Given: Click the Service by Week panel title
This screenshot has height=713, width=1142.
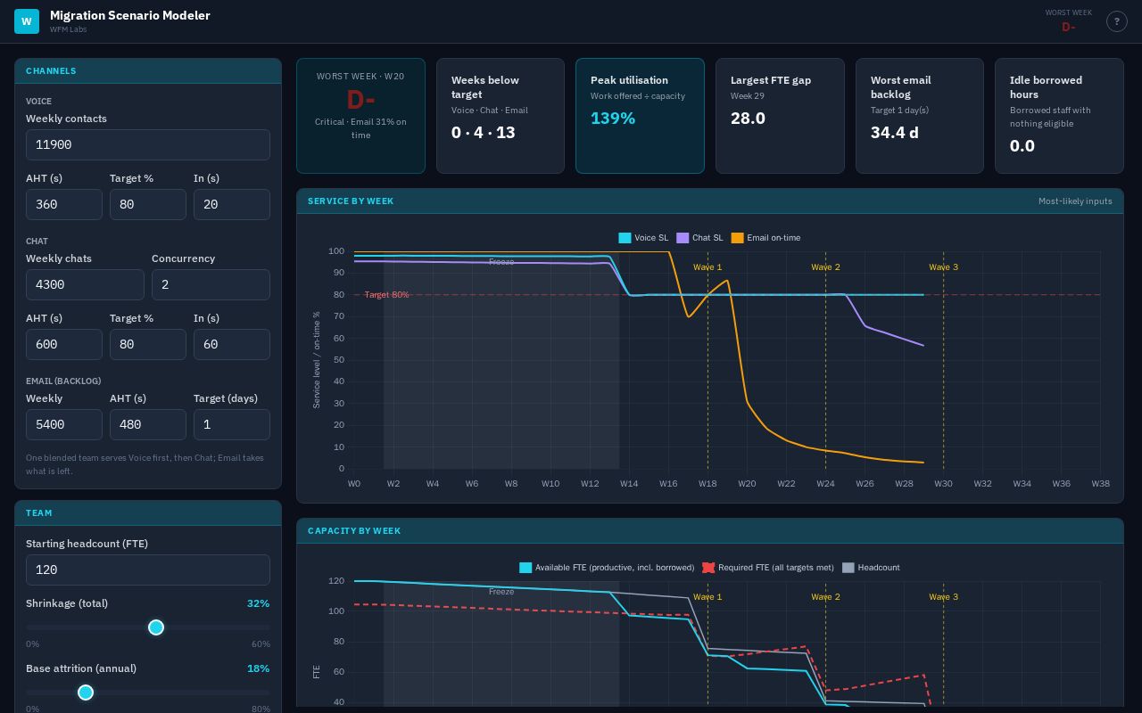Looking at the screenshot, I should point(351,201).
